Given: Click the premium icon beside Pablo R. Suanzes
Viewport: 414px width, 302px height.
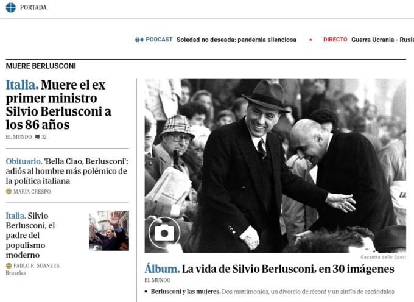Looking at the screenshot, I should click(9, 265).
